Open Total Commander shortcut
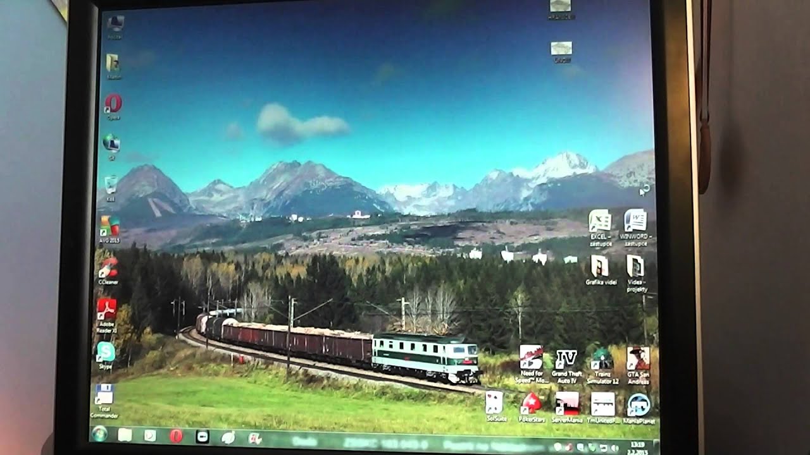This screenshot has width=810, height=455. [x=104, y=401]
